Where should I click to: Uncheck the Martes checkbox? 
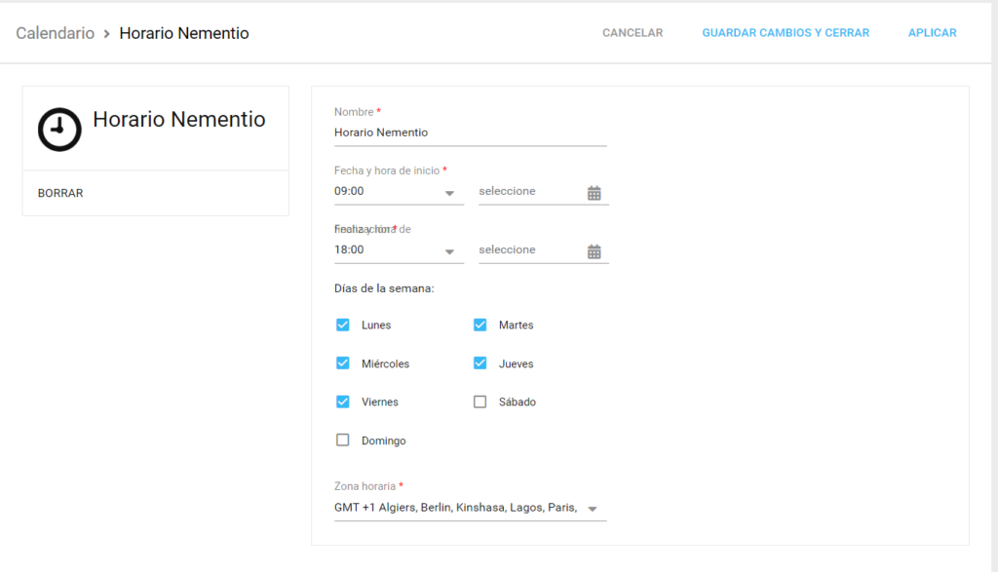tap(480, 324)
